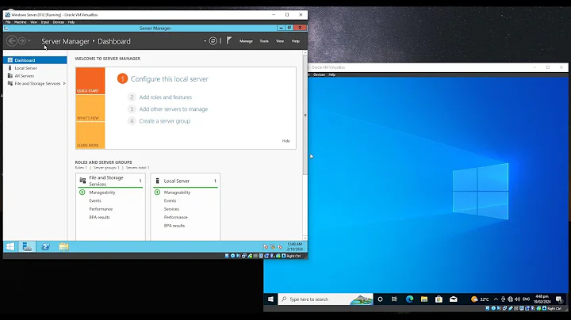Screen dimensions: 571x320
Task: Click ENG language indicator in Windows 10 tray
Action: (x=527, y=299)
